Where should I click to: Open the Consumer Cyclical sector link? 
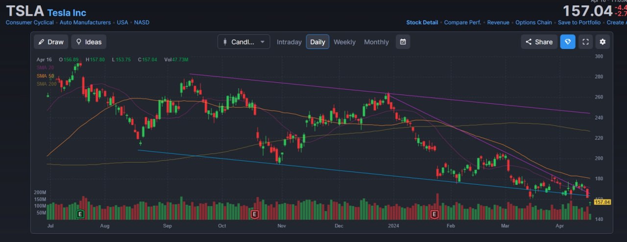[30, 23]
